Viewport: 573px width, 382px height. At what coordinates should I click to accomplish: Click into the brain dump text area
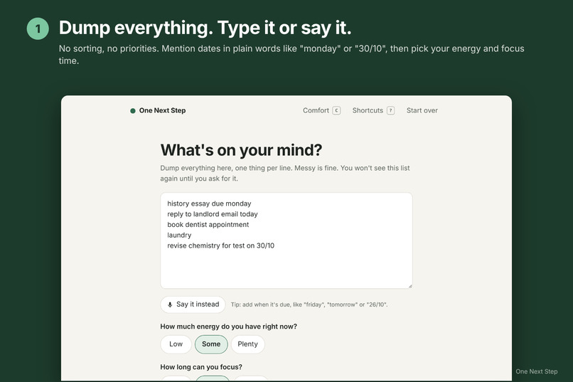286,240
